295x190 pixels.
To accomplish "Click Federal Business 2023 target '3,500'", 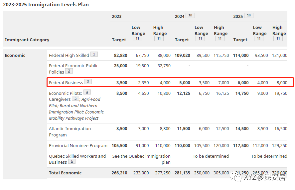I will point(122,83).
